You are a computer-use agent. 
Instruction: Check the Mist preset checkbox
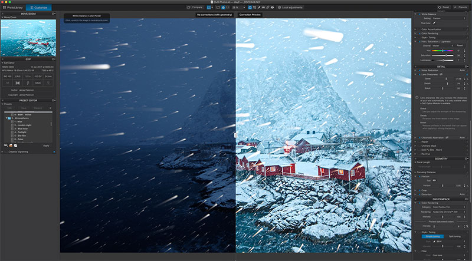click(12, 121)
